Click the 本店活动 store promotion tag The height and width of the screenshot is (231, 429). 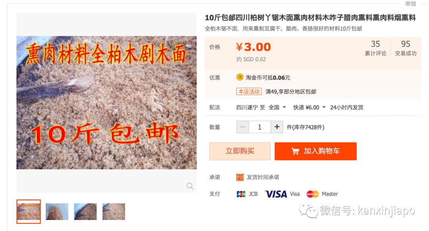pos(249,92)
